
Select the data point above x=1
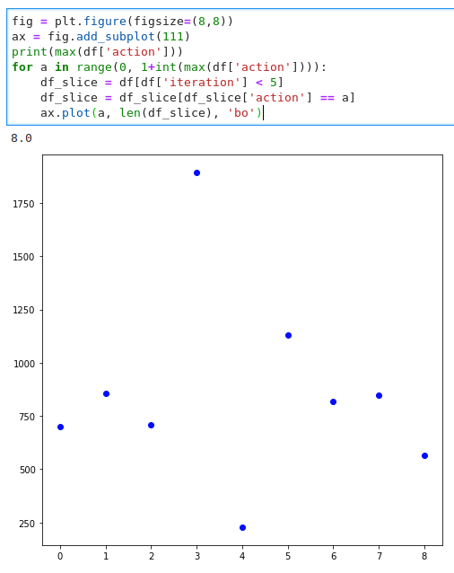click(106, 393)
